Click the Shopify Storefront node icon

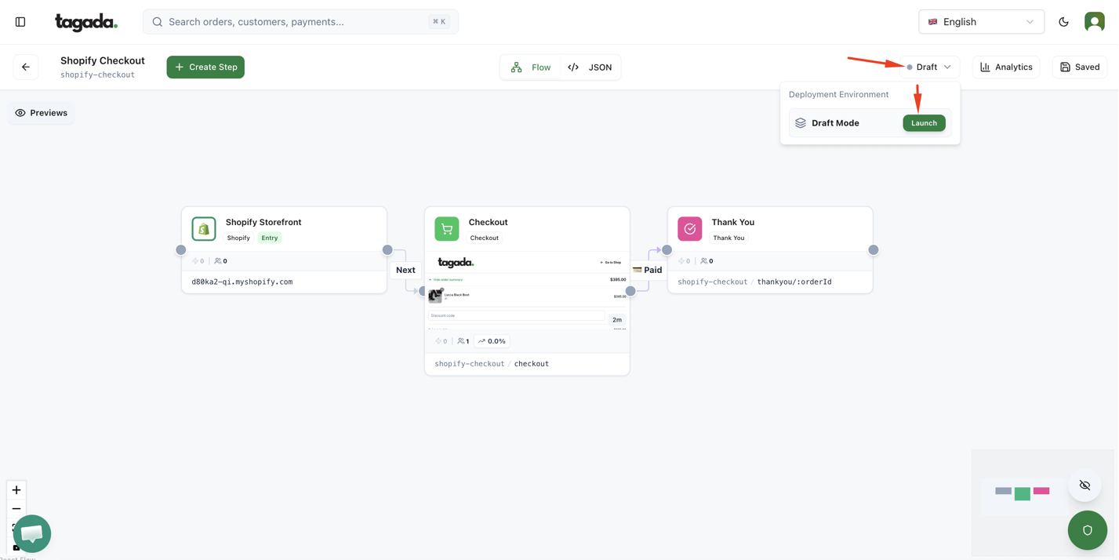tap(204, 229)
